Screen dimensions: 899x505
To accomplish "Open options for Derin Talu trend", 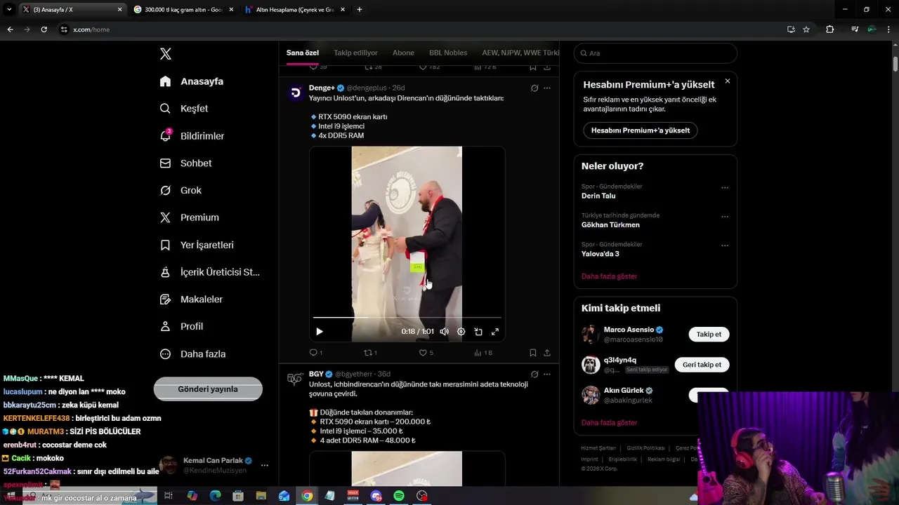I will tap(725, 187).
